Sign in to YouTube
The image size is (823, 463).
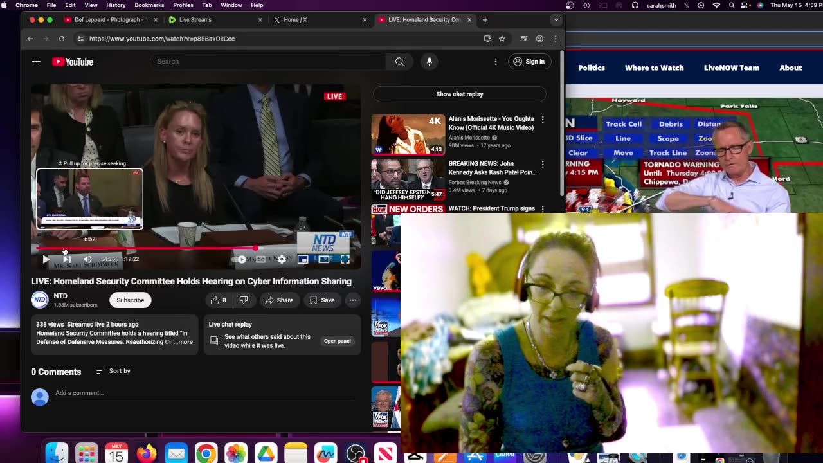tap(529, 62)
